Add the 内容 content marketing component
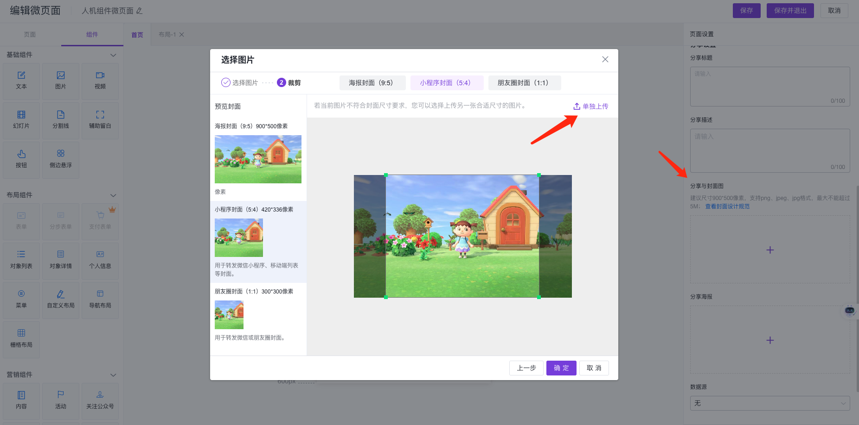The width and height of the screenshot is (859, 425). click(x=21, y=401)
